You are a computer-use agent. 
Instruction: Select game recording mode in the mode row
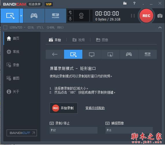[129, 54]
